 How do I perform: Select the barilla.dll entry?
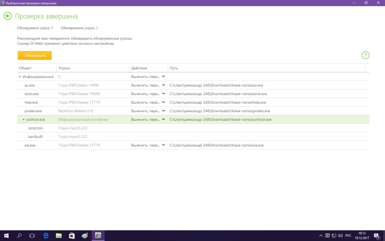(x=35, y=137)
